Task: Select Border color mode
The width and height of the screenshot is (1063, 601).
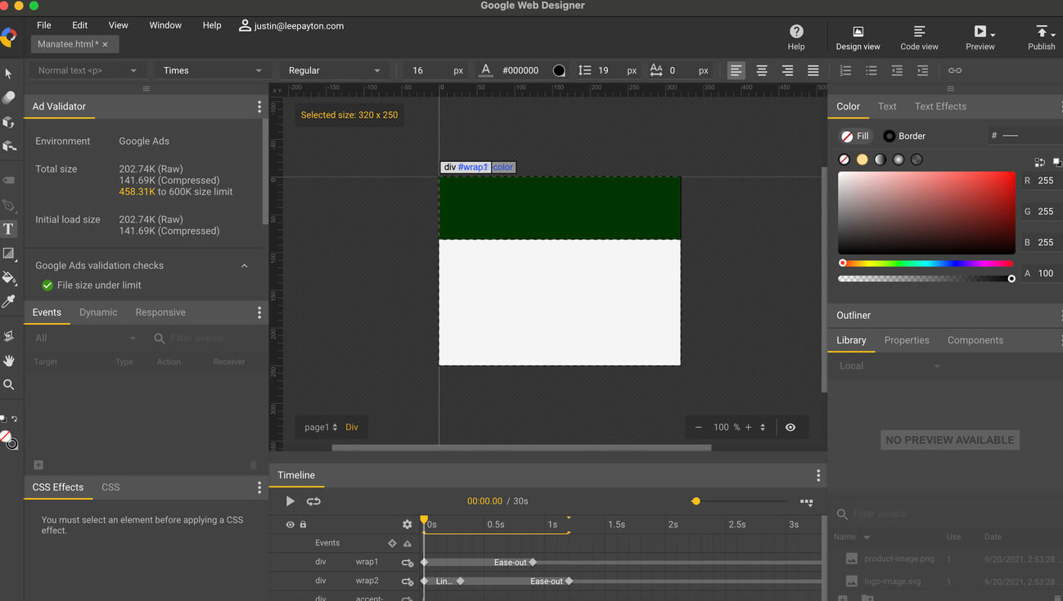Action: (904, 136)
